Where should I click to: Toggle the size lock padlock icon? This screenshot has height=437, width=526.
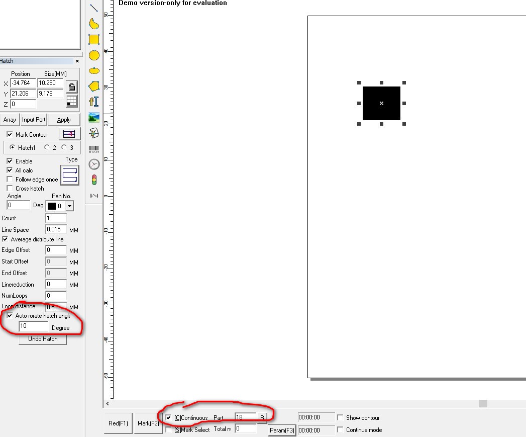[72, 86]
